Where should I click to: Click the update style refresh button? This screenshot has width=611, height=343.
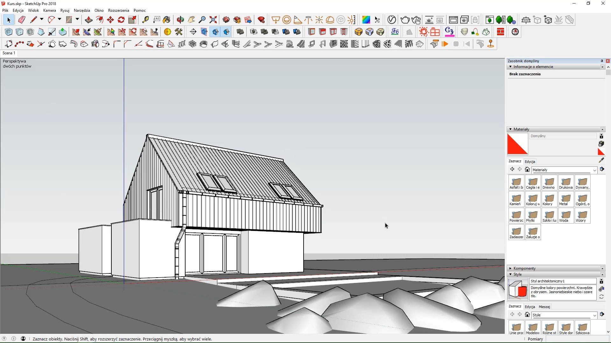[601, 297]
